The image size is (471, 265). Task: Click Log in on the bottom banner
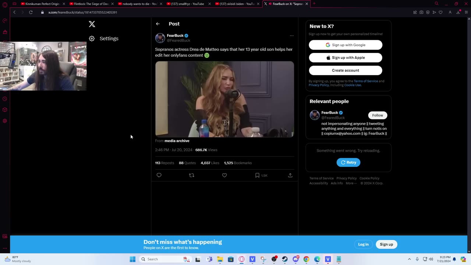(363, 244)
